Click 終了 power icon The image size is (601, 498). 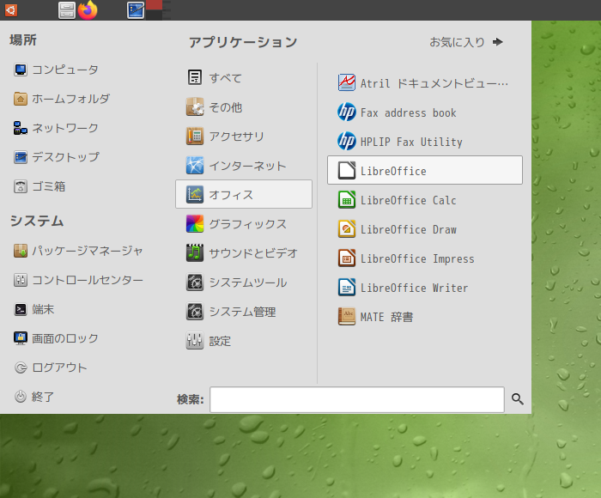pos(21,397)
